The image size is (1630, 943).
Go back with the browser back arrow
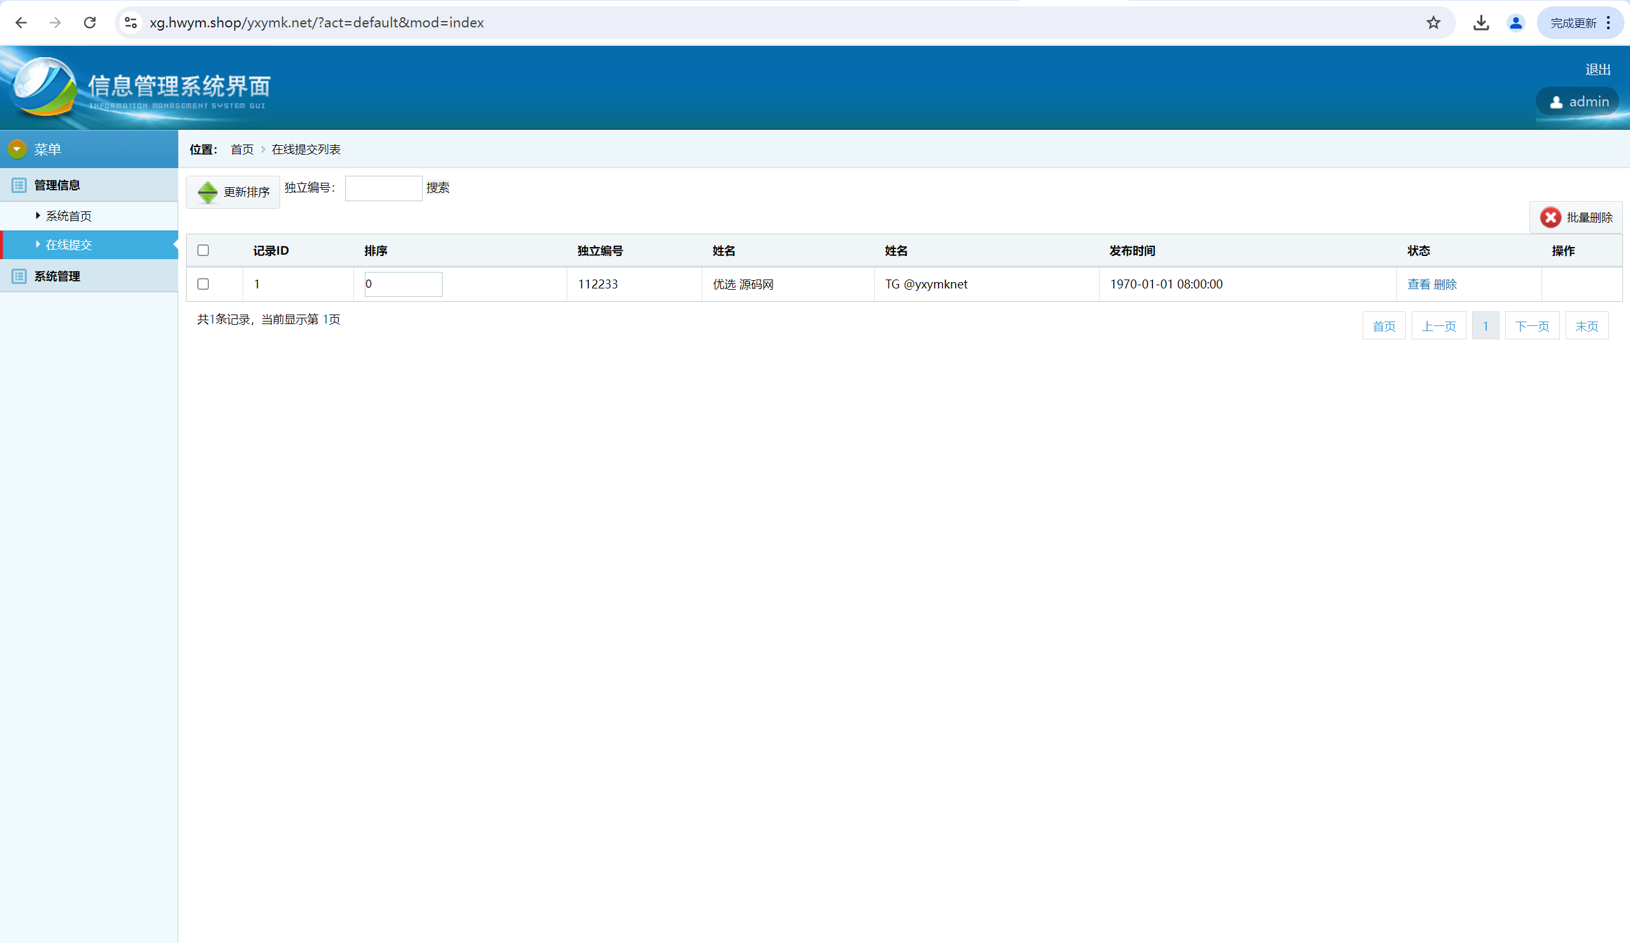tap(21, 23)
